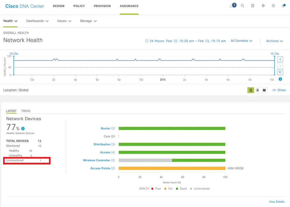Click the globe help icon in header

tap(273, 6)
